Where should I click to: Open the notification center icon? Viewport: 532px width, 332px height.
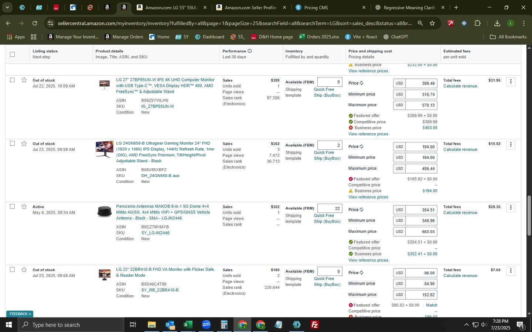tap(520, 325)
